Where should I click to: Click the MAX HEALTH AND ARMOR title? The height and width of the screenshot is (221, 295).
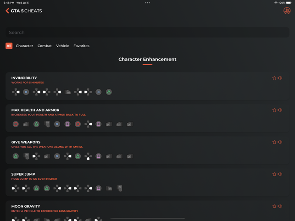[35, 110]
